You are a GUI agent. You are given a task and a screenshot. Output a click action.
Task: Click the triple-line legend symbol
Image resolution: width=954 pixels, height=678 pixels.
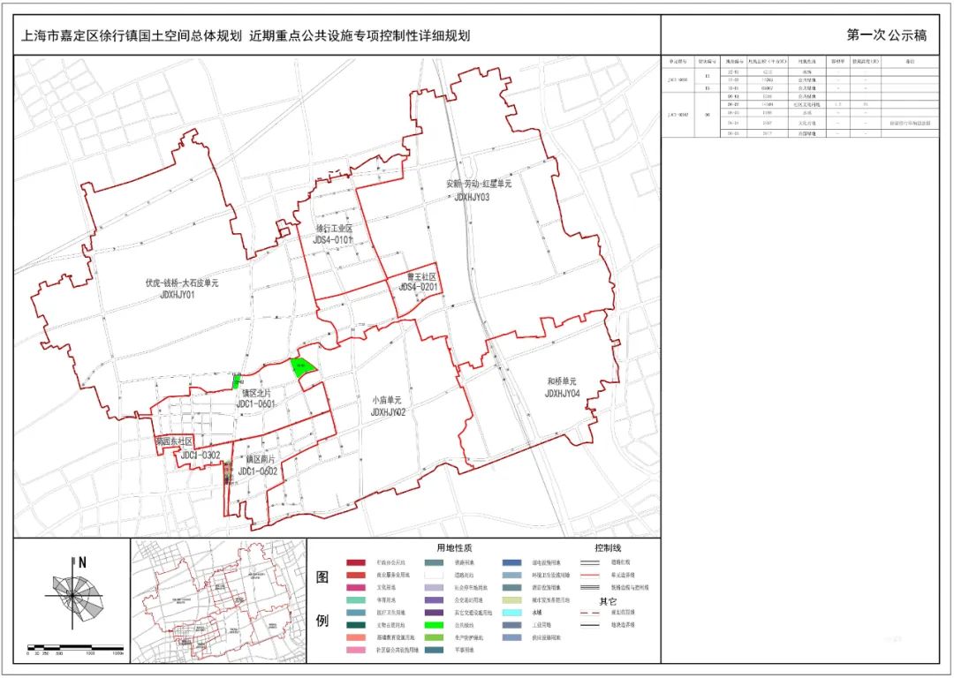(589, 588)
